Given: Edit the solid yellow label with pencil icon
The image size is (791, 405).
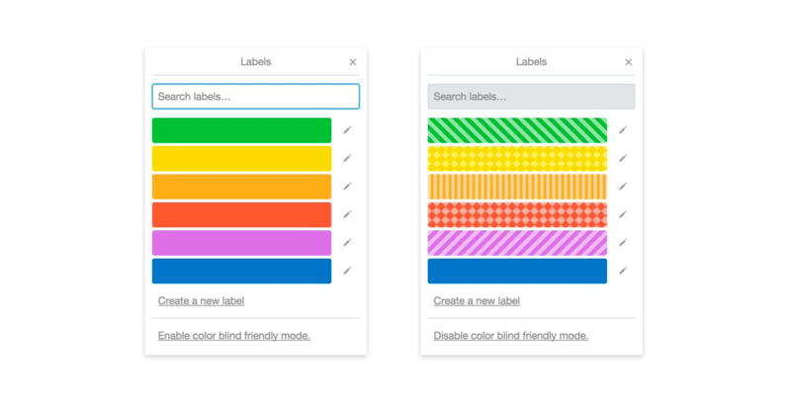Looking at the screenshot, I should [x=347, y=158].
